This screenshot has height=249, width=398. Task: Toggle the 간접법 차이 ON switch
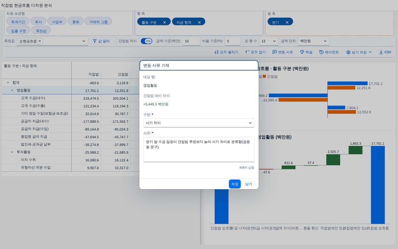146,41
